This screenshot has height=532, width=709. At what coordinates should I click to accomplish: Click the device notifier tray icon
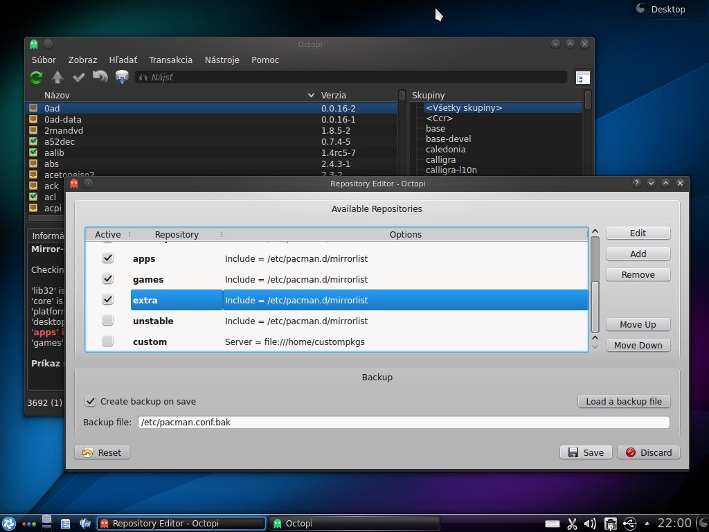tap(611, 524)
